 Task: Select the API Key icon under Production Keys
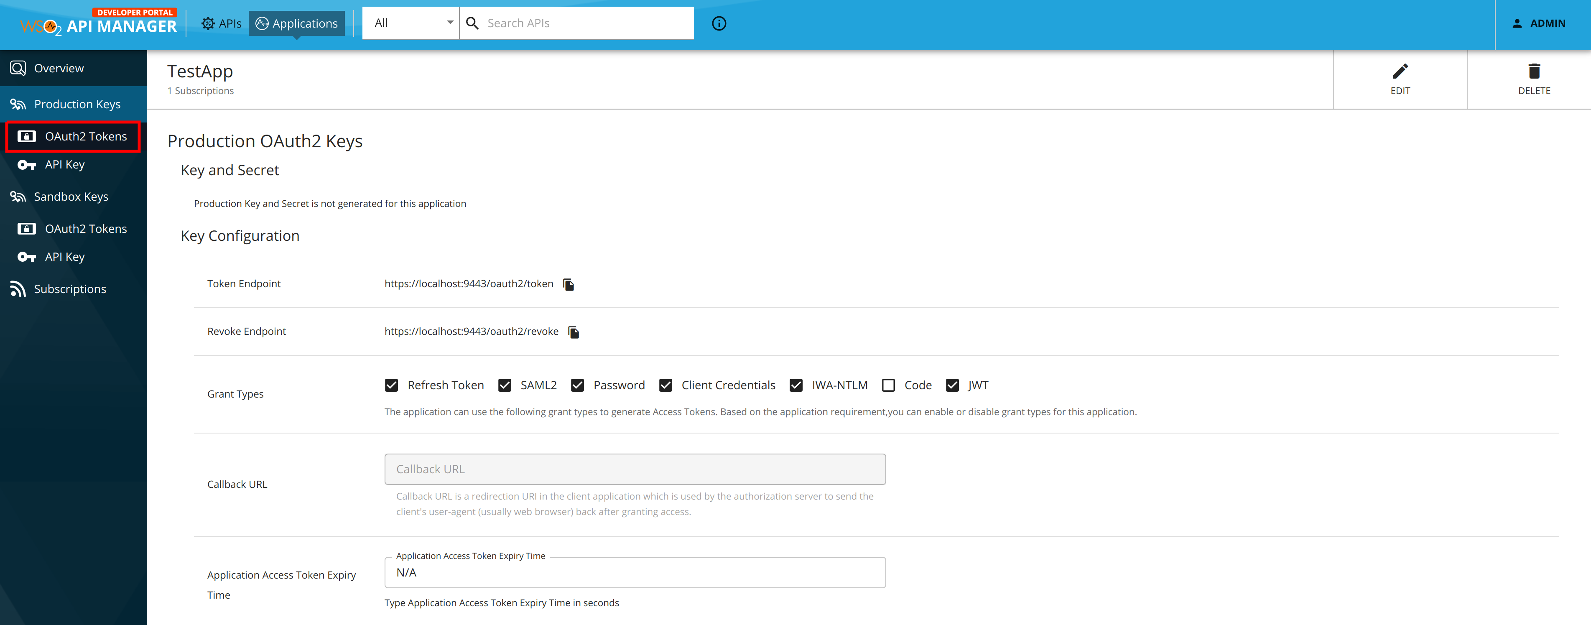coord(26,164)
